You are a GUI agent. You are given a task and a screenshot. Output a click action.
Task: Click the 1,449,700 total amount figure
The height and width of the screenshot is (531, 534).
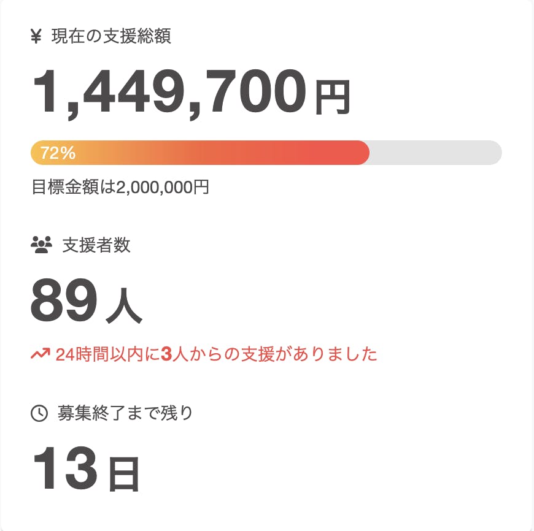[x=169, y=91]
